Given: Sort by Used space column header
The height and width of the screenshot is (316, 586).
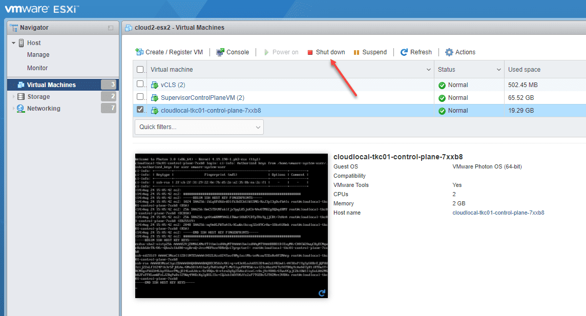Looking at the screenshot, I should coord(524,70).
